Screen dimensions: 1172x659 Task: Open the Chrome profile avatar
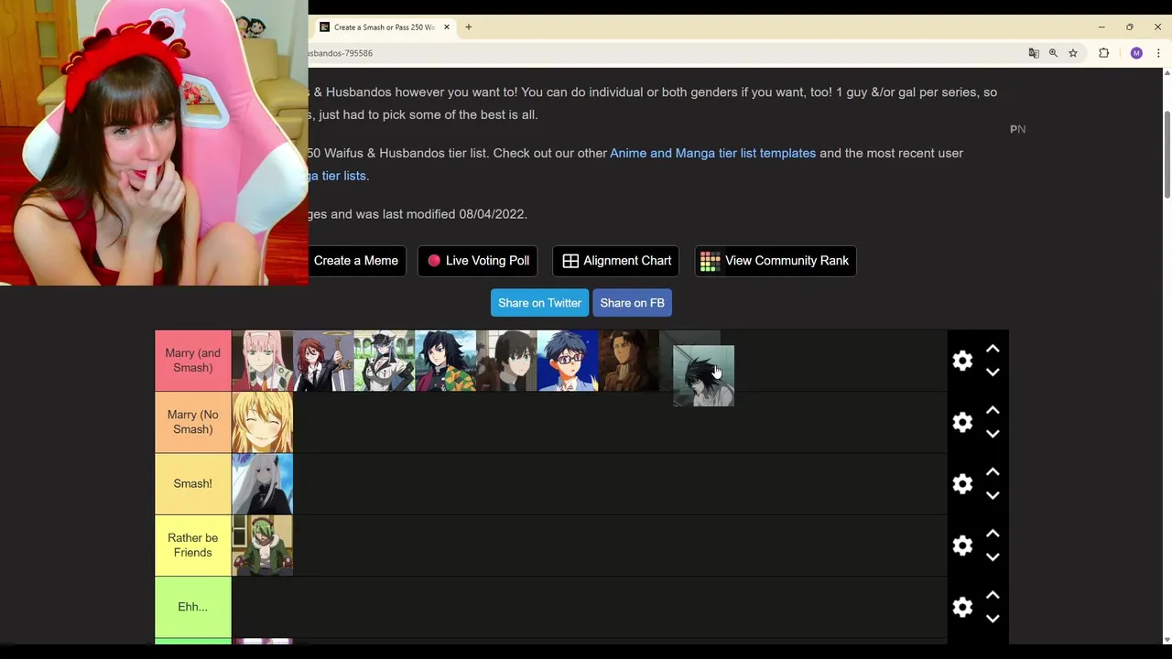[x=1136, y=53]
